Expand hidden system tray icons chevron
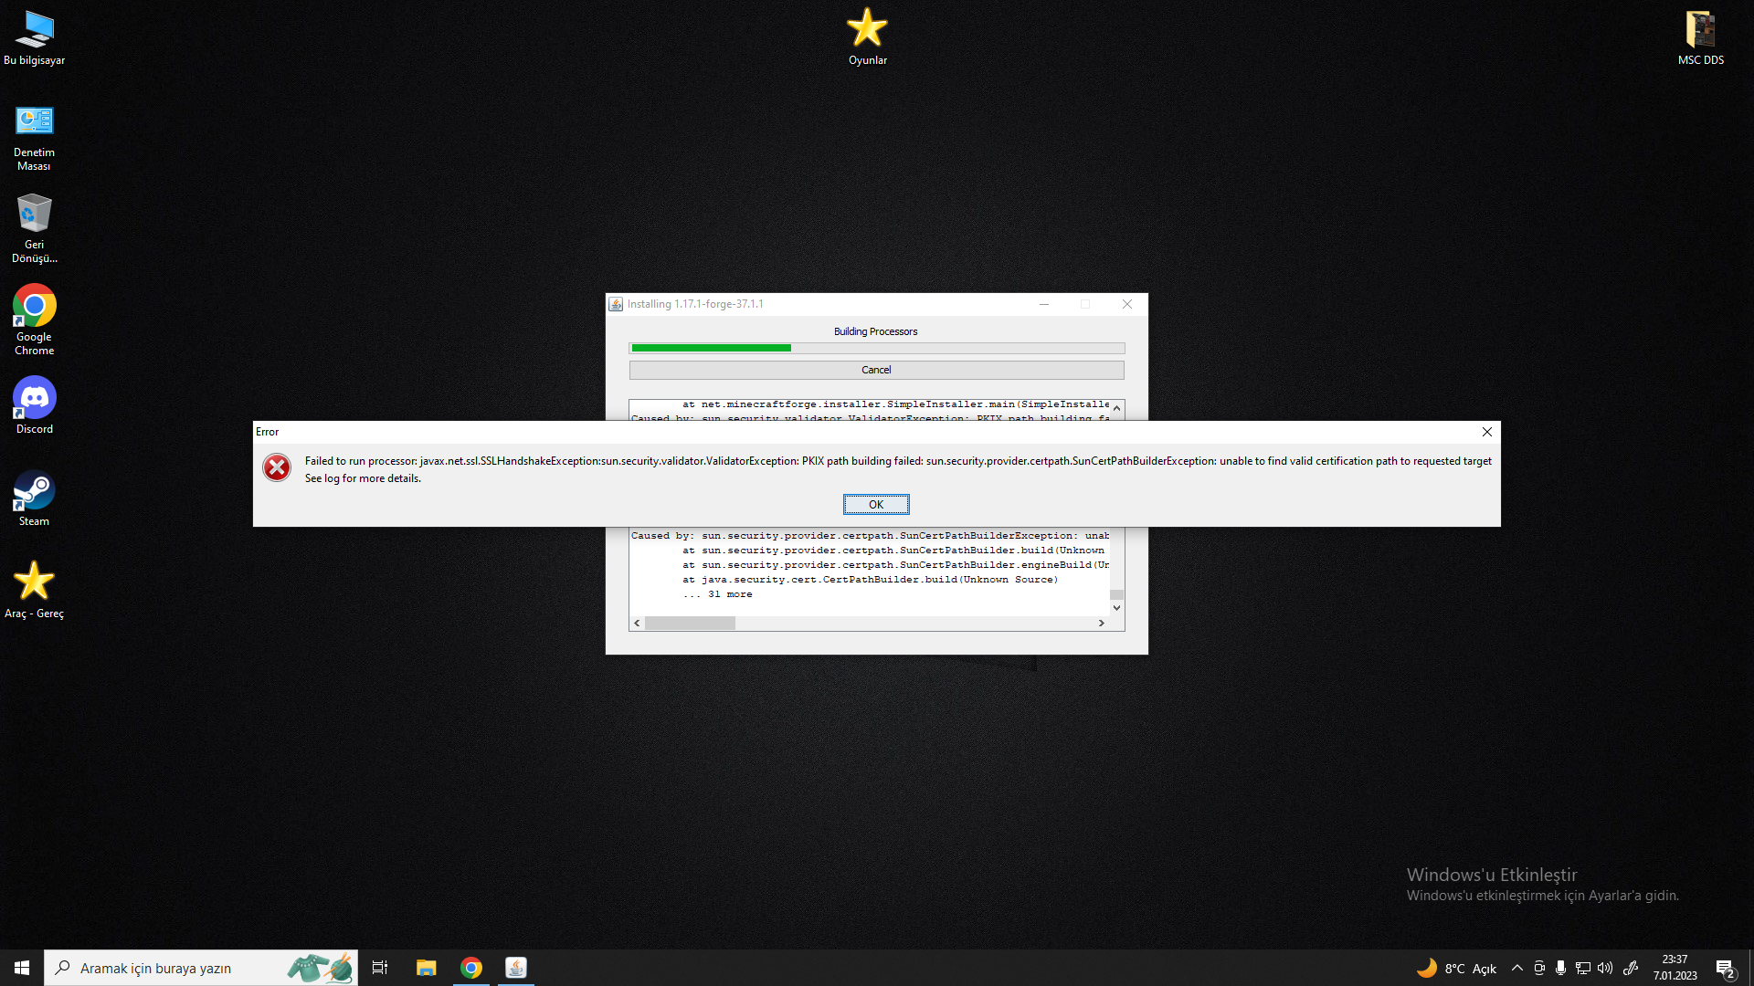Screen dimensions: 1754x986 point(1516,968)
